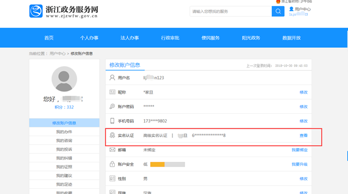Open the 阳光政务 navigation item
The width and height of the screenshot is (348, 194).
251,38
